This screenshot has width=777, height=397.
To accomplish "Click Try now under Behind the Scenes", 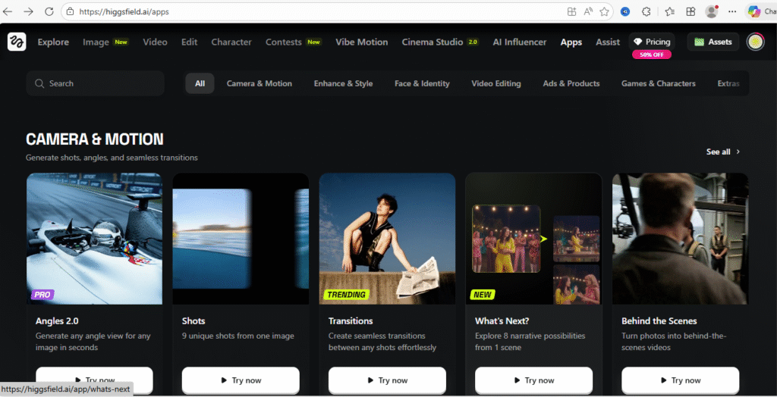I will (x=680, y=380).
